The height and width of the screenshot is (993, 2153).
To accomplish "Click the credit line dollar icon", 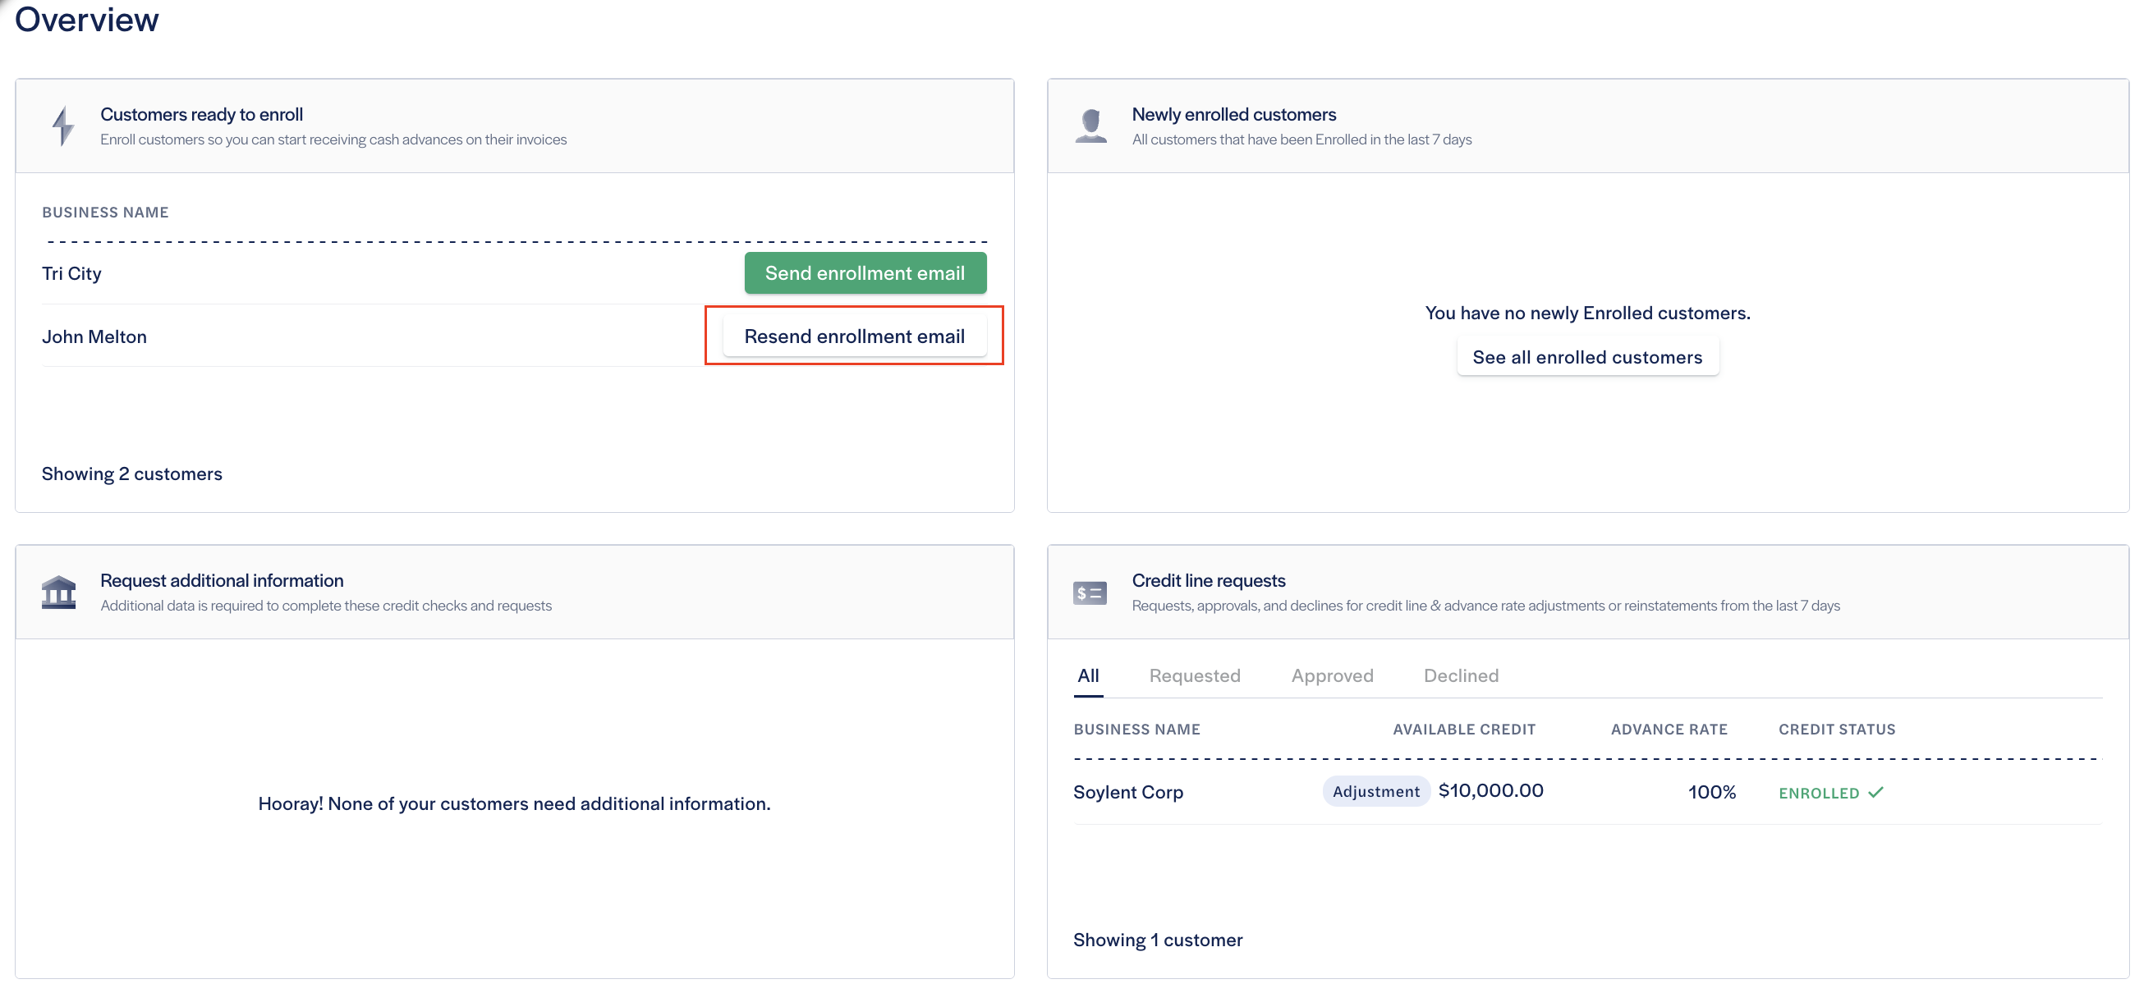I will point(1090,593).
